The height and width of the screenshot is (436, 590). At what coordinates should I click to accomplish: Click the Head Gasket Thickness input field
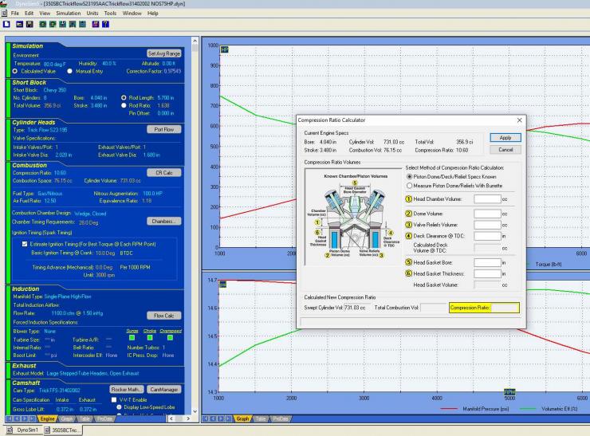pyautogui.click(x=487, y=274)
